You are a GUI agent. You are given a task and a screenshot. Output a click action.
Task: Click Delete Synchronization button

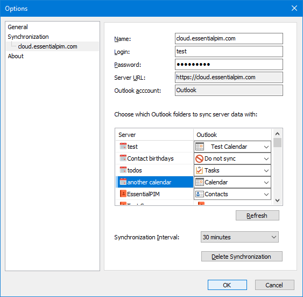tap(242, 257)
